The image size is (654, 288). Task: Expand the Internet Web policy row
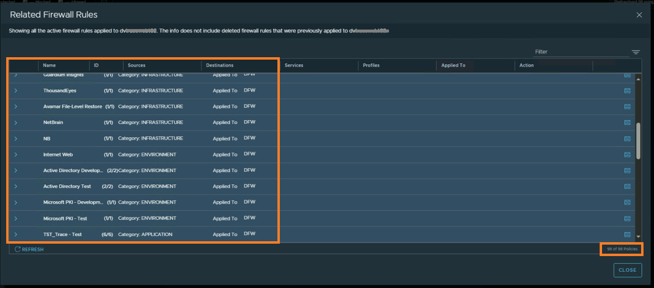(x=16, y=154)
